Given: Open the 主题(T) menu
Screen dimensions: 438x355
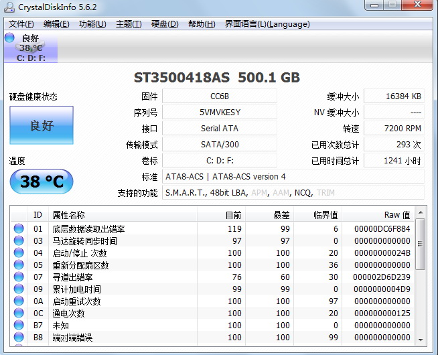Looking at the screenshot, I should (129, 24).
